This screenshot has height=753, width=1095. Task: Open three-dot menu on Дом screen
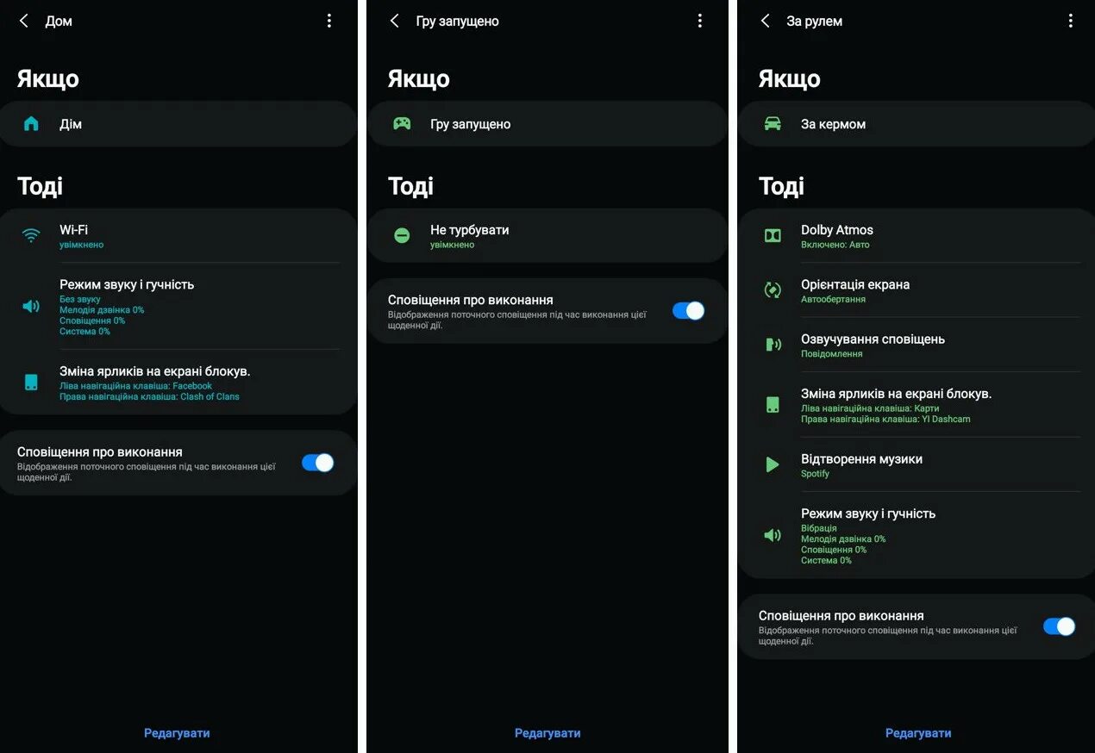click(x=328, y=21)
